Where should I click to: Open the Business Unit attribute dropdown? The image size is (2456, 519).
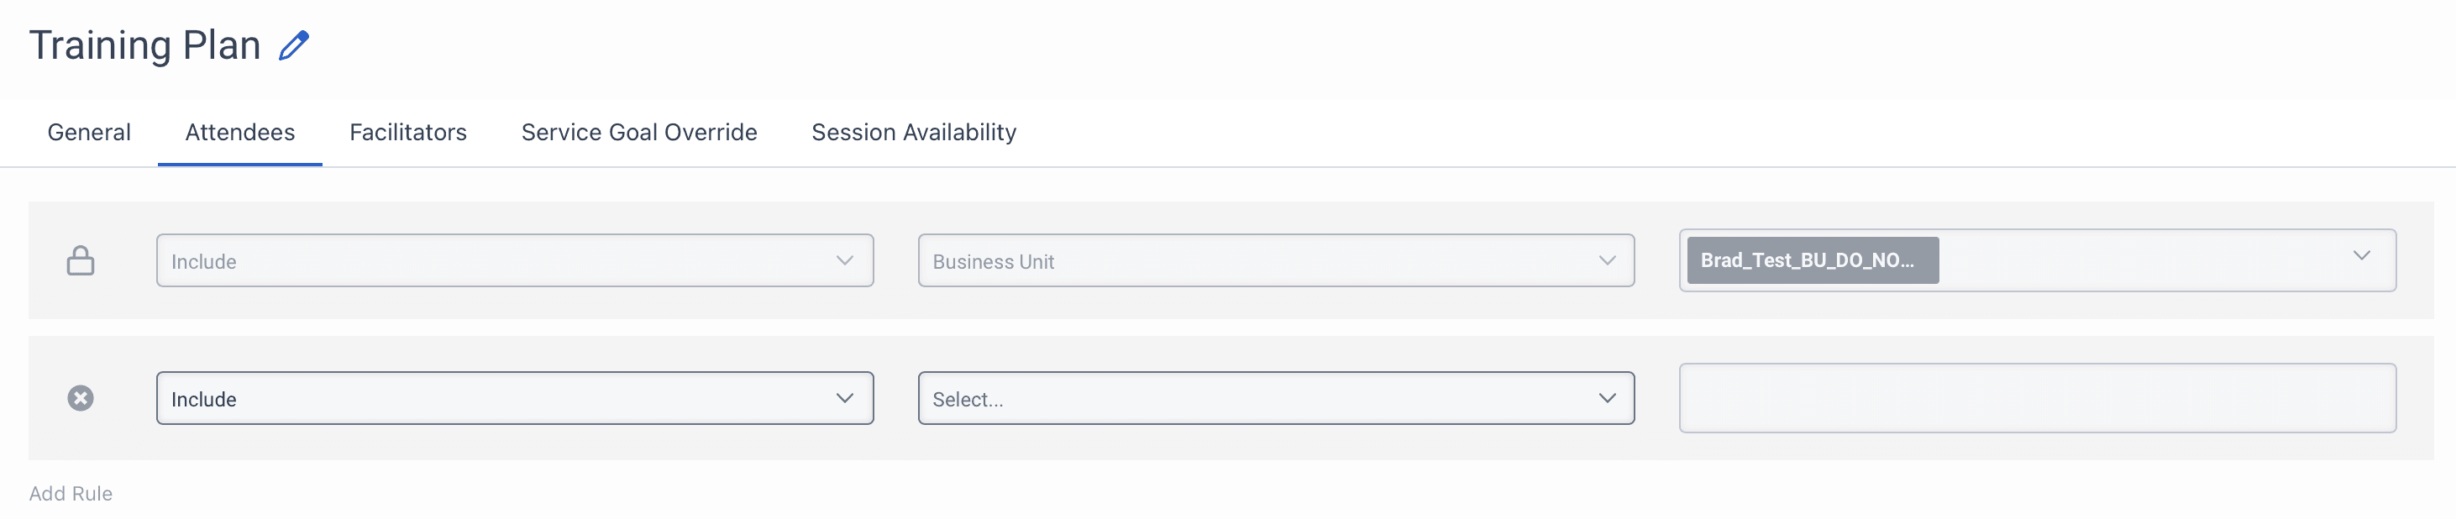tap(1275, 260)
